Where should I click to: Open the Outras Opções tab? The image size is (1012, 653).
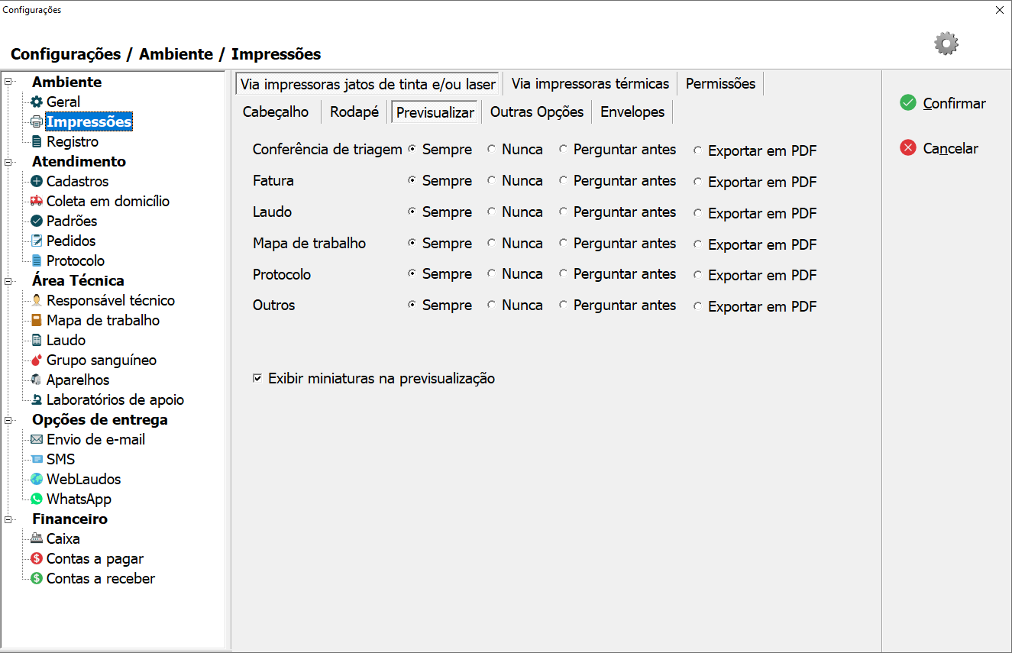537,112
